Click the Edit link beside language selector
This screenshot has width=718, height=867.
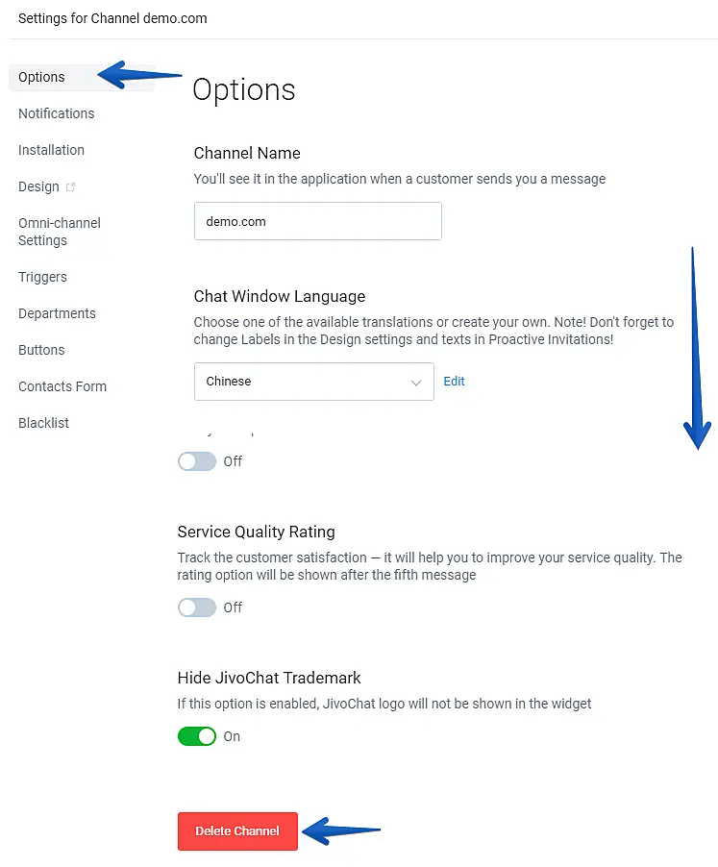[x=455, y=382]
